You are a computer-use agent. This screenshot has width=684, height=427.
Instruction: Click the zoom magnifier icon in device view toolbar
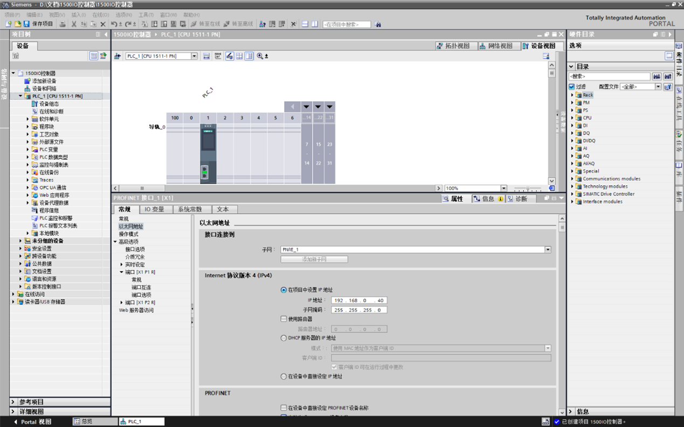tap(260, 56)
